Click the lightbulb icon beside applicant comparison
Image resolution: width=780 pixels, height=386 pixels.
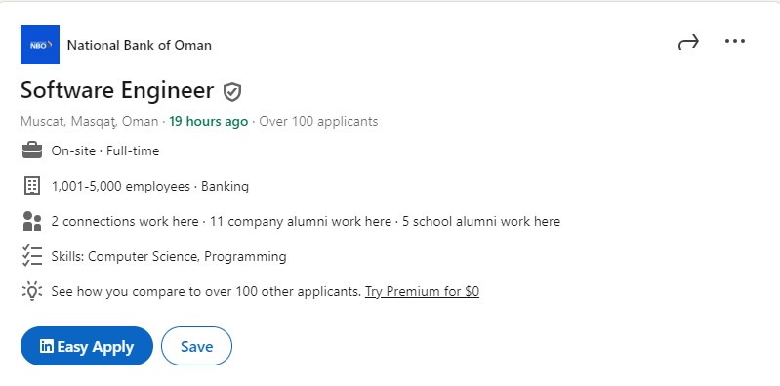coord(32,291)
